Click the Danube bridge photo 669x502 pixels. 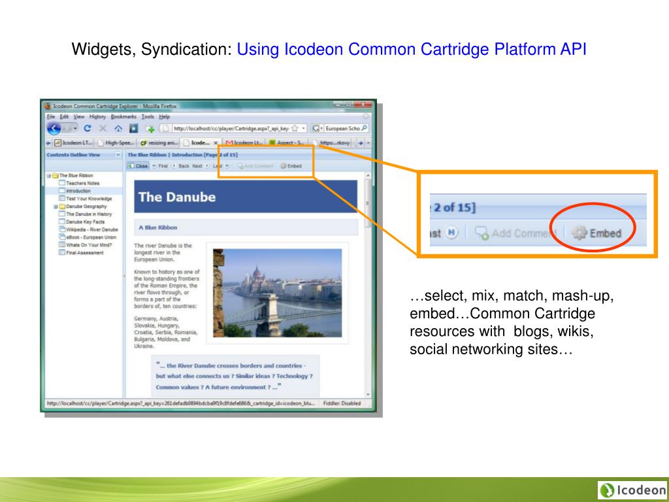point(277,293)
